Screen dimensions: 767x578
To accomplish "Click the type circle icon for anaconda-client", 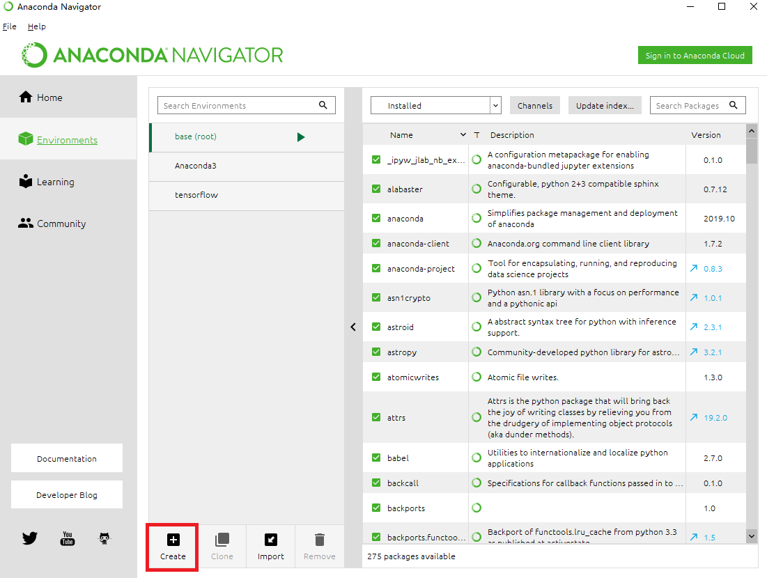I will point(477,243).
